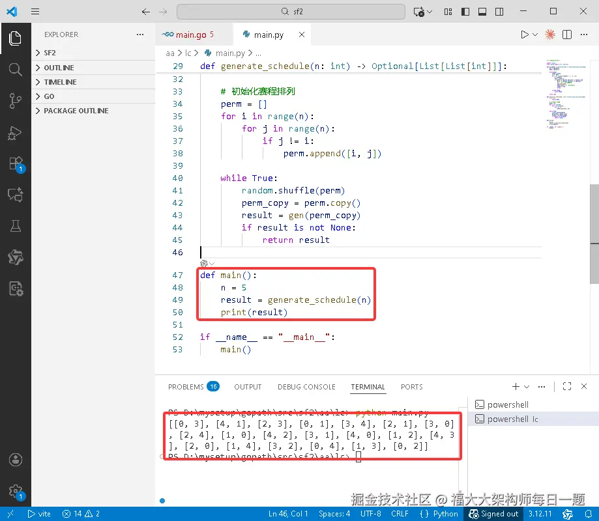
Task: Toggle the bottom panel visibility
Action: [x=482, y=12]
